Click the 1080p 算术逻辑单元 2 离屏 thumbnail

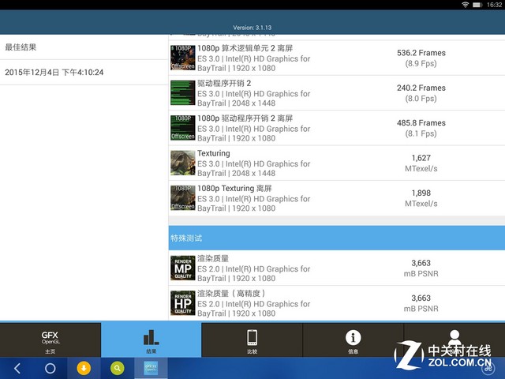click(x=182, y=58)
